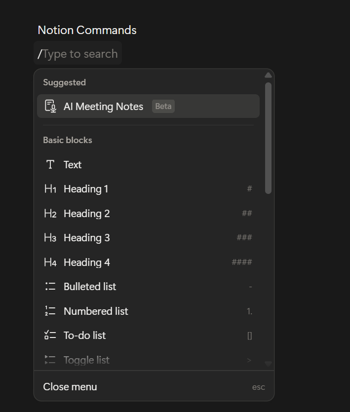This screenshot has width=350, height=412.
Task: Click the toggle list triangle icon
Action: (x=50, y=360)
